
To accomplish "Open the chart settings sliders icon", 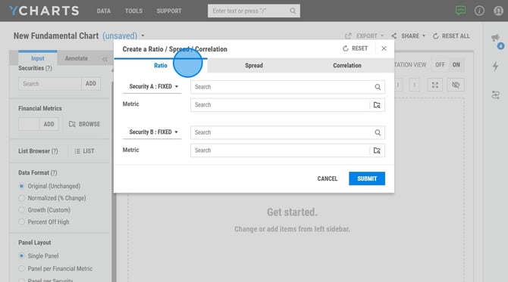I will [x=495, y=95].
